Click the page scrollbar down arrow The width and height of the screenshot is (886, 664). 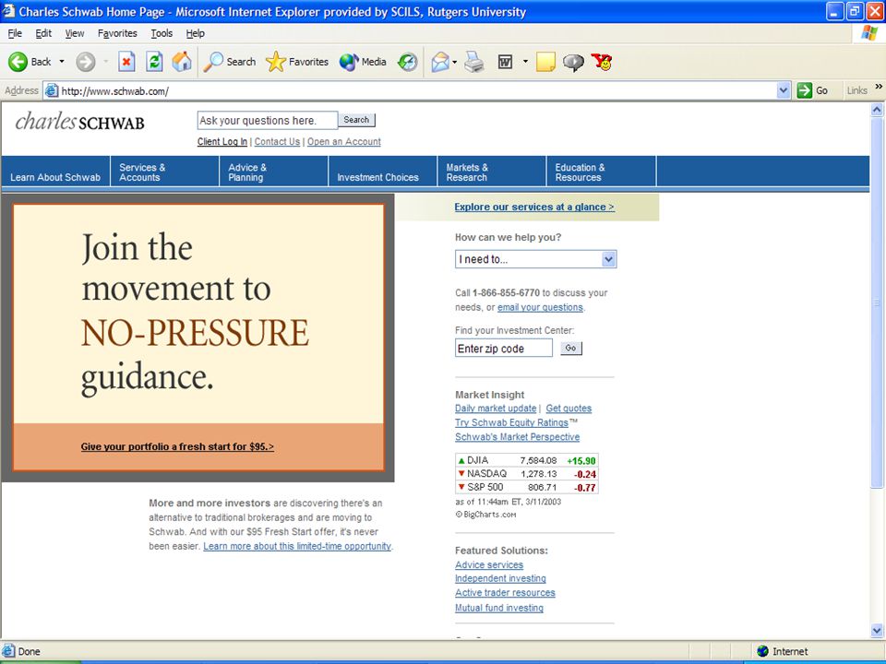[x=877, y=630]
